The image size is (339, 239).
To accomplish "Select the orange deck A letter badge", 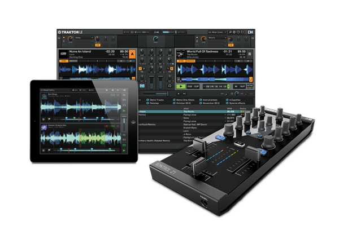I will point(132,54).
